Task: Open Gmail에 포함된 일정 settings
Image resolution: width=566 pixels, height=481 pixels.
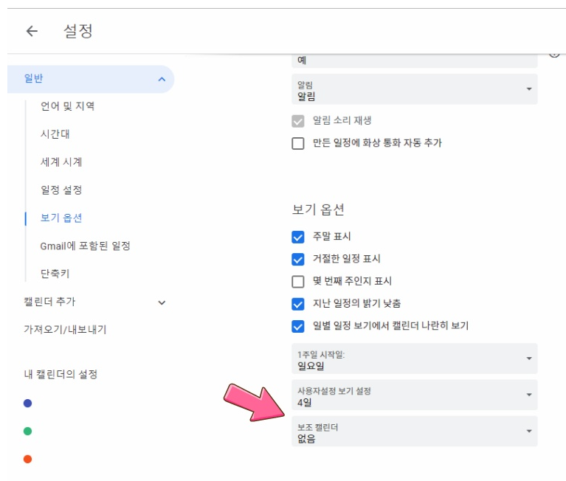Action: (85, 246)
